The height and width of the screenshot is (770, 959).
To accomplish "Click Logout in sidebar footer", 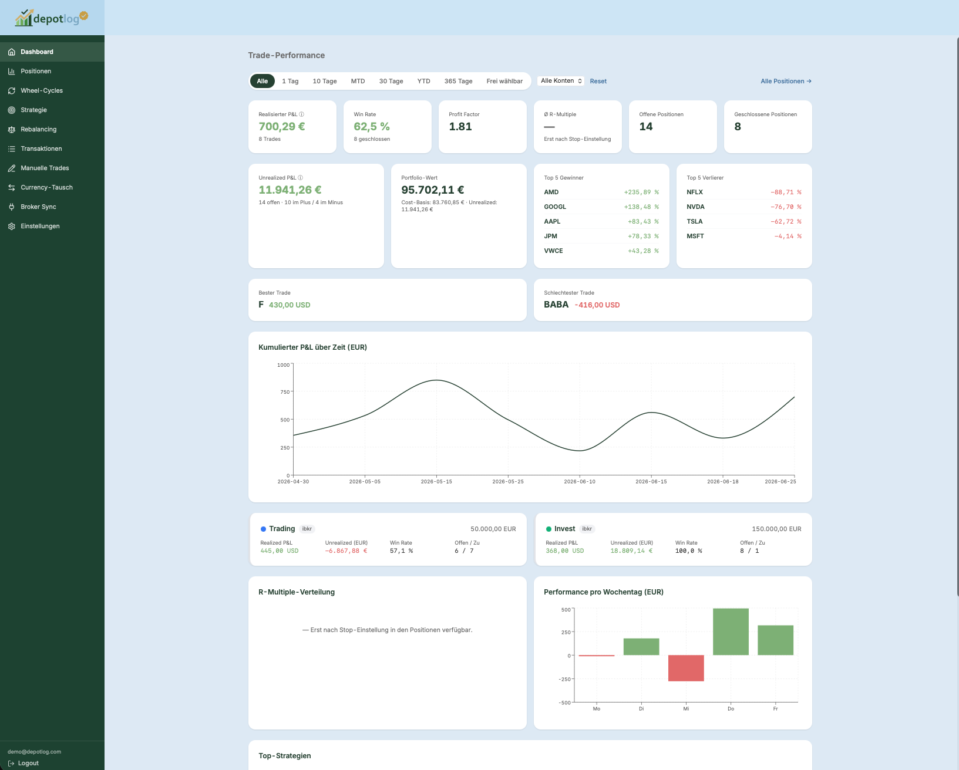I will 23,763.
